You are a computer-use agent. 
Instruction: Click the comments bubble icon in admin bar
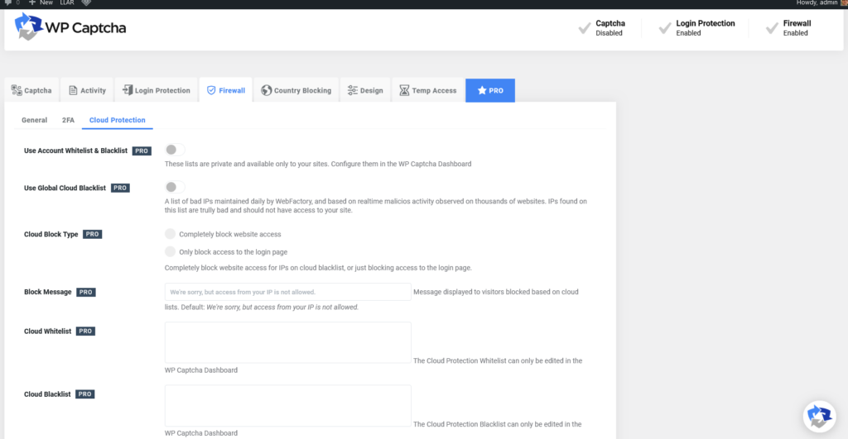[8, 2]
